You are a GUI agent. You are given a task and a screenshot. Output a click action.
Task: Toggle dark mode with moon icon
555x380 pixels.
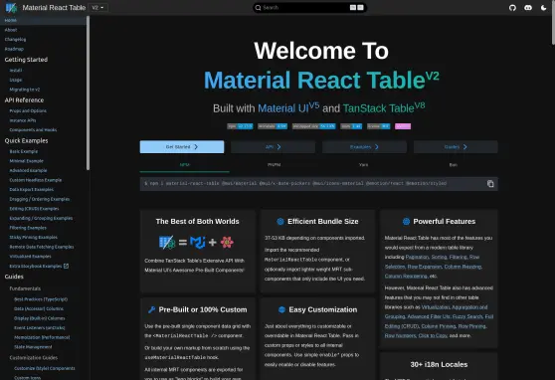point(543,7)
